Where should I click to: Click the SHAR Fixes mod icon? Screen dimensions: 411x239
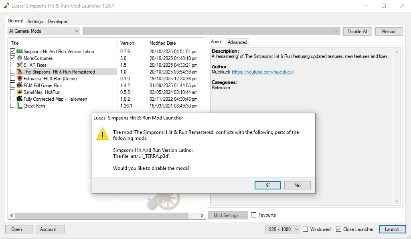[20, 65]
